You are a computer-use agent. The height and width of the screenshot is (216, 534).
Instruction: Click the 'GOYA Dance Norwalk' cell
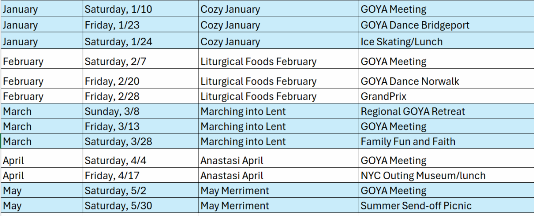click(410, 81)
